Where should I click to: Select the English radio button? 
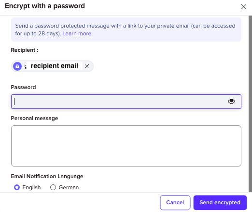(x=17, y=187)
